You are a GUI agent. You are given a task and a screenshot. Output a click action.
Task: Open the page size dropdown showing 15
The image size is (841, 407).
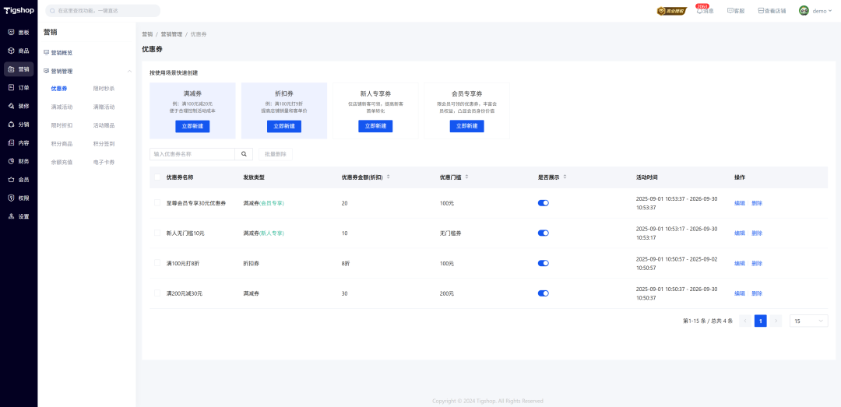click(x=809, y=321)
